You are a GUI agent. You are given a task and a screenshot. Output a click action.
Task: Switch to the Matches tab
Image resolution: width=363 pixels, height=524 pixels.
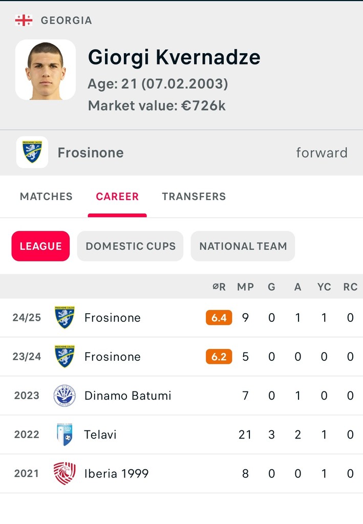tap(46, 196)
